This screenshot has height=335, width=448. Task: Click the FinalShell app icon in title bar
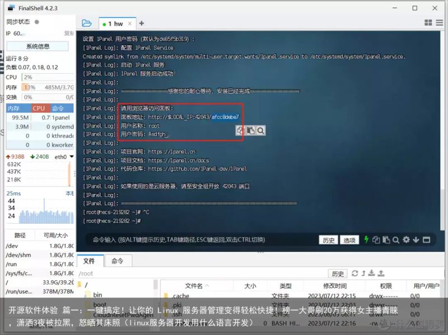(11, 8)
